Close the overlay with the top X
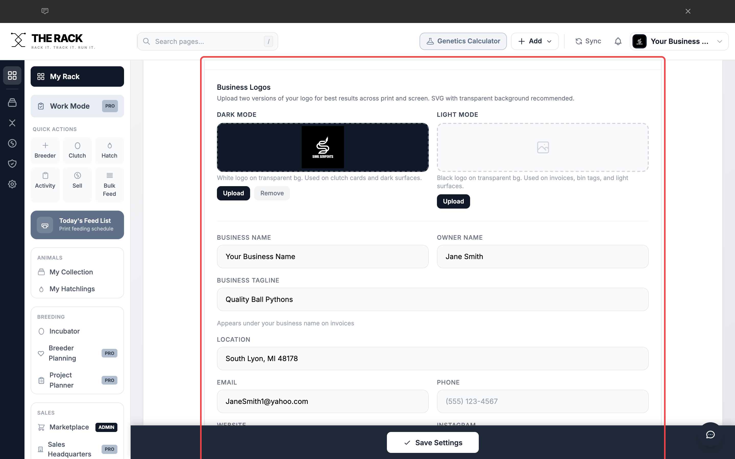Screen dimensions: 735x459 [688, 11]
